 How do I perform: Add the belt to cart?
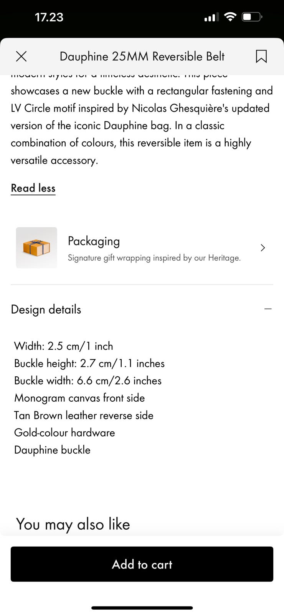point(142,564)
